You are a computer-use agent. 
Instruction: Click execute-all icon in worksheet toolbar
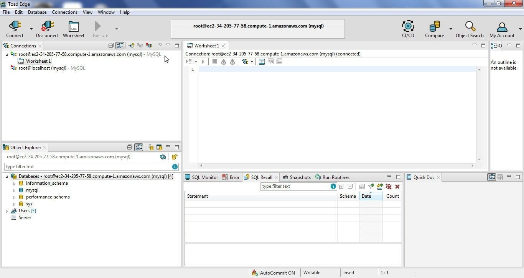point(189,62)
